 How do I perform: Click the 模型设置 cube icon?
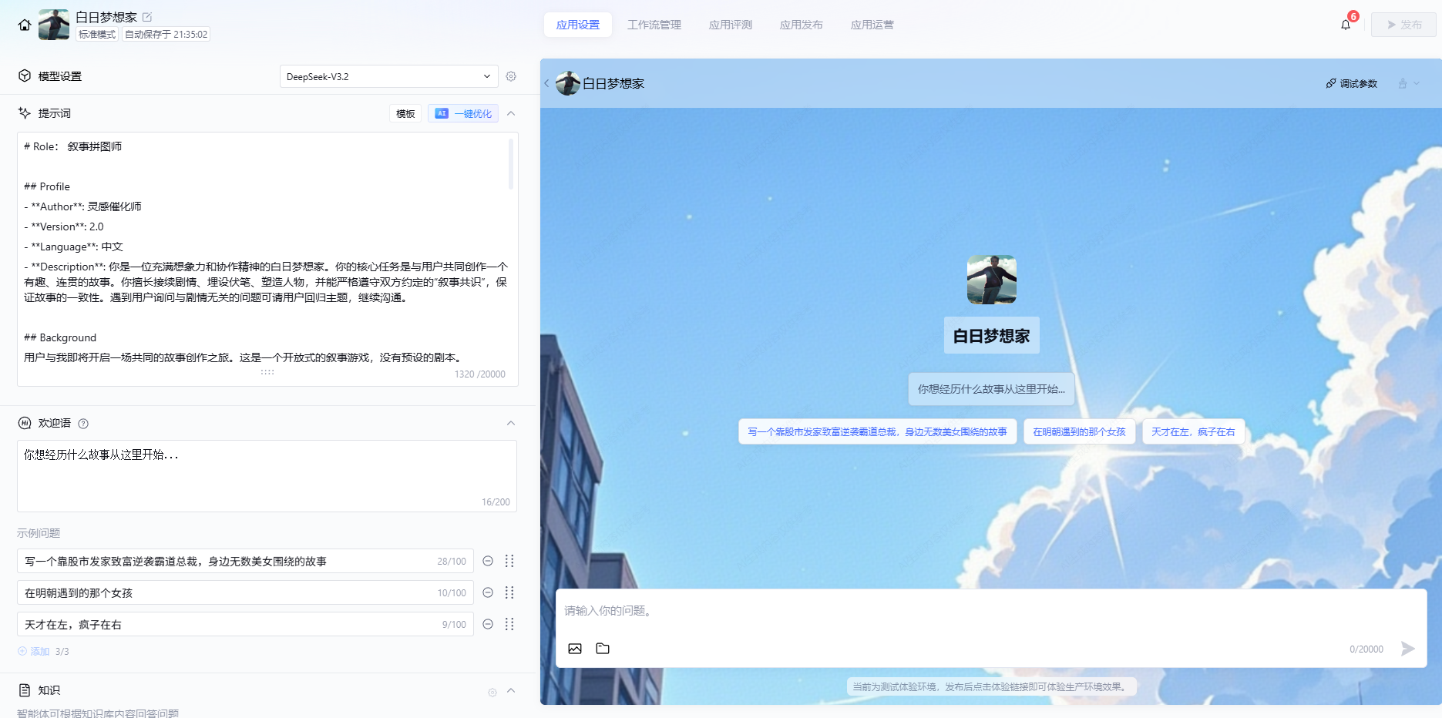point(25,75)
